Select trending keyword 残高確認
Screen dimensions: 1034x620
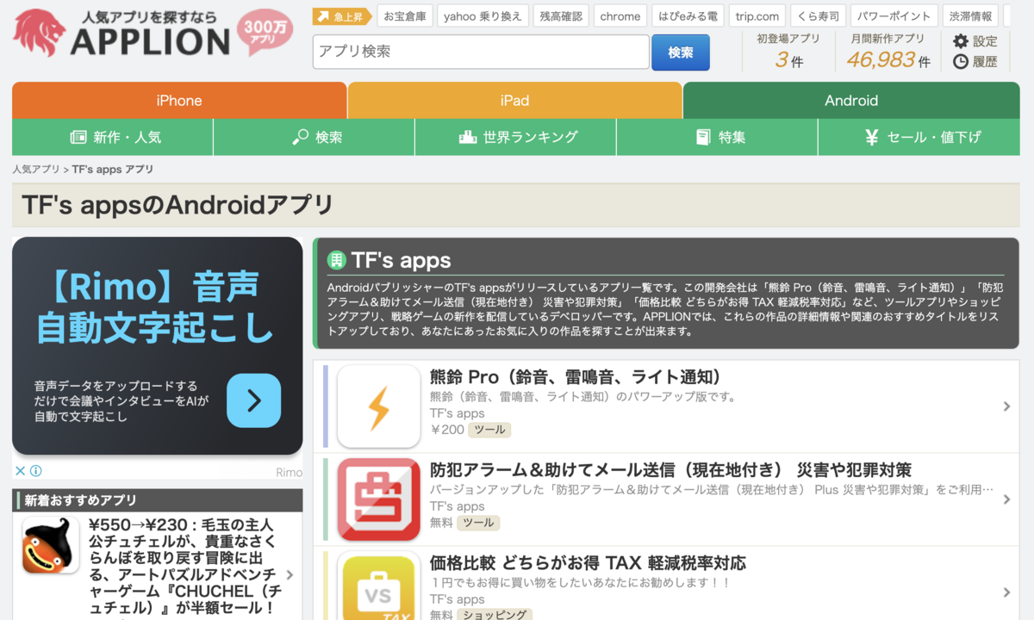point(561,16)
